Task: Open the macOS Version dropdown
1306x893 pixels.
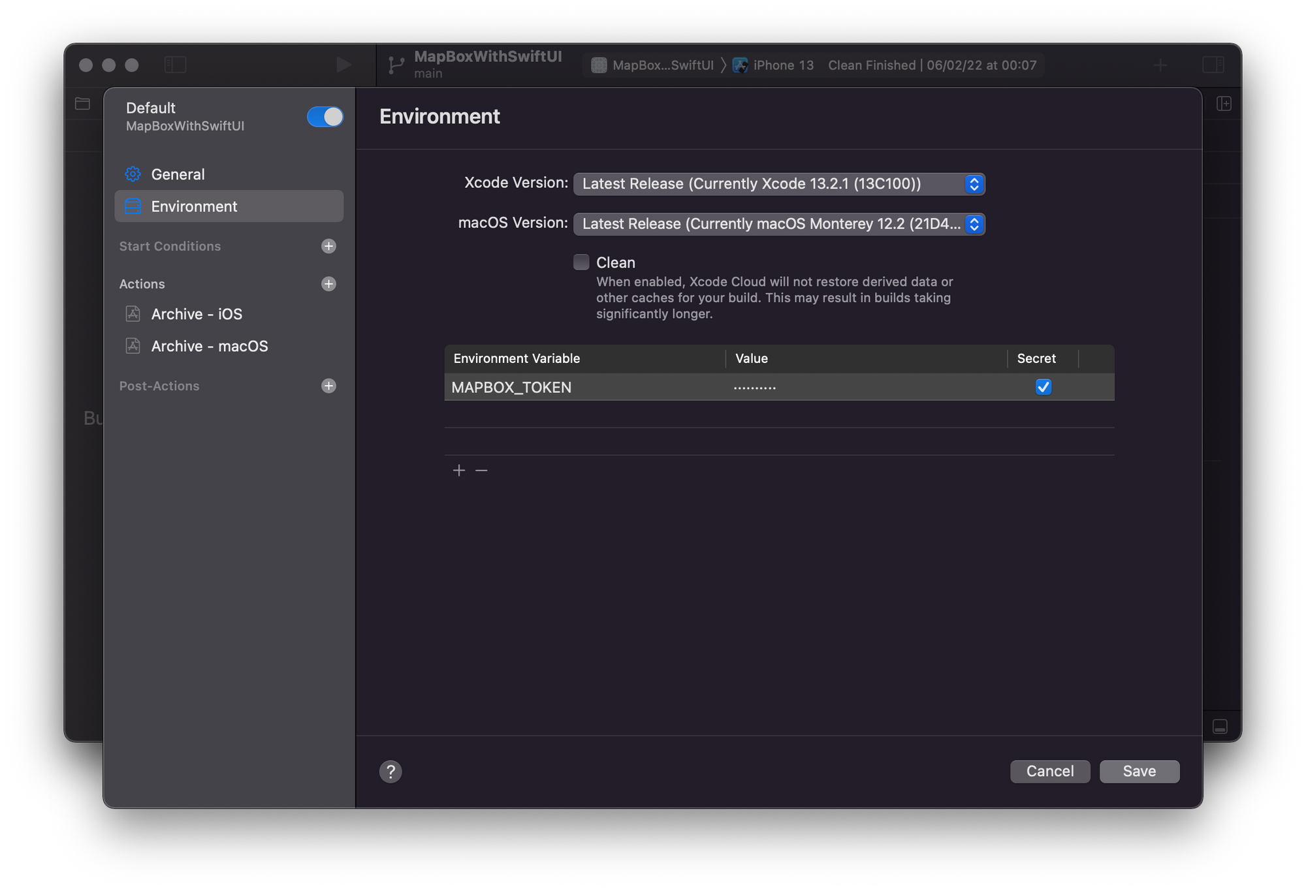Action: (x=778, y=224)
